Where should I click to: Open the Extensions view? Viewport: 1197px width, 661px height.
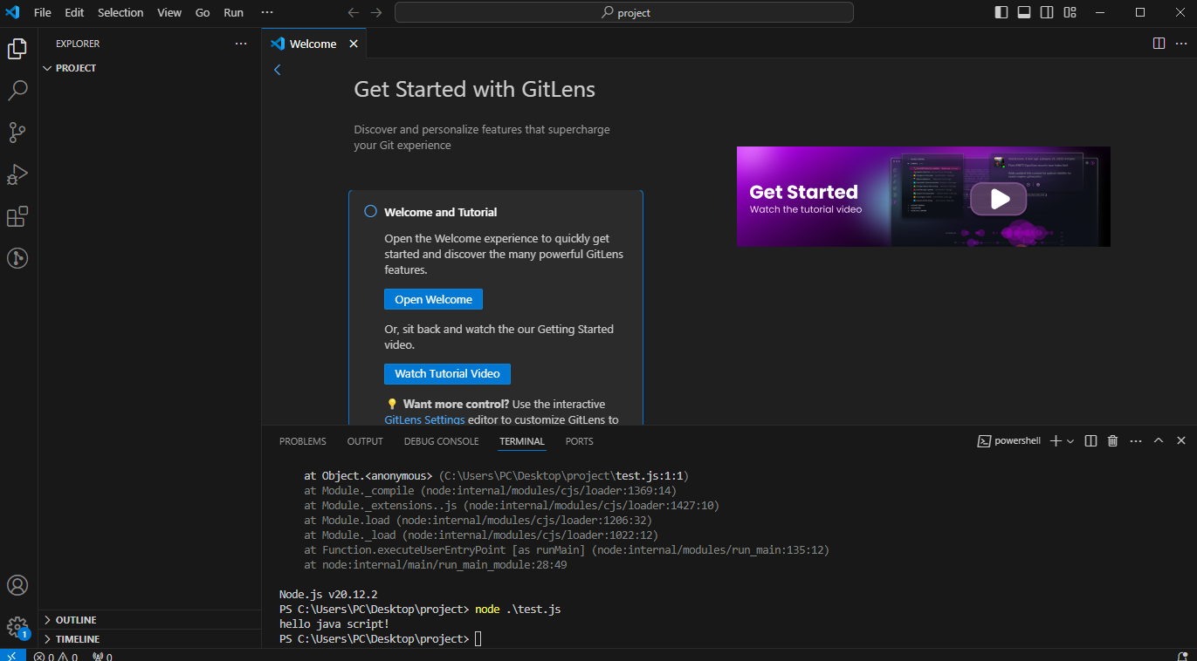17,216
